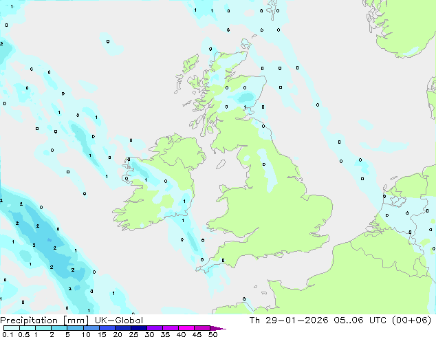
Task: Click the legend scale label '10'
Action: click(x=86, y=334)
